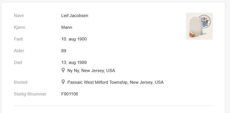Click the age value 89
This screenshot has height=113, width=230.
point(64,51)
